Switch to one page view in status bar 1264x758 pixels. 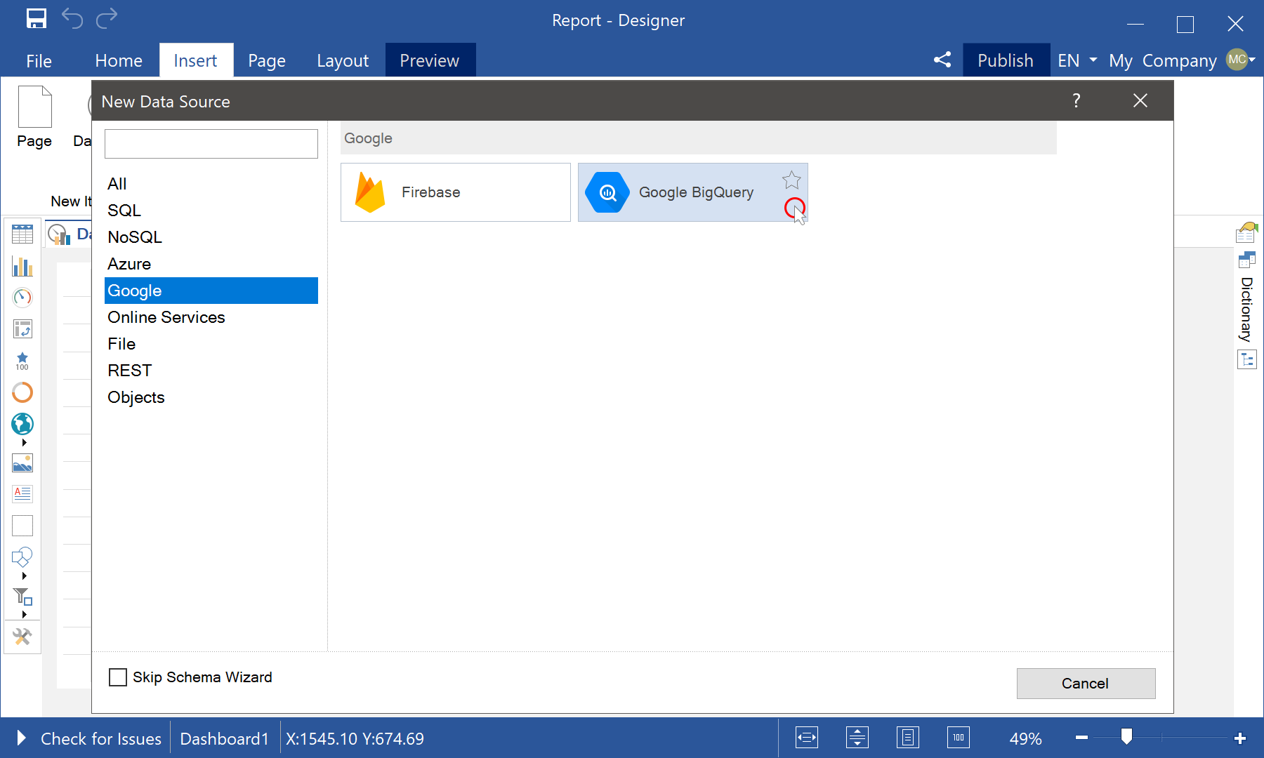pos(908,738)
